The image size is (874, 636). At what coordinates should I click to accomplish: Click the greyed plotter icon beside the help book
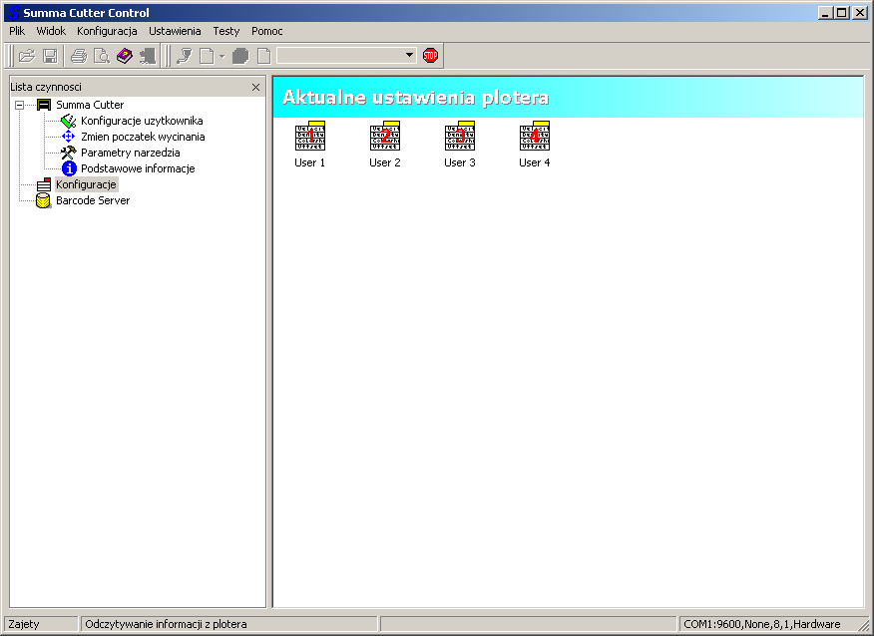[x=147, y=56]
